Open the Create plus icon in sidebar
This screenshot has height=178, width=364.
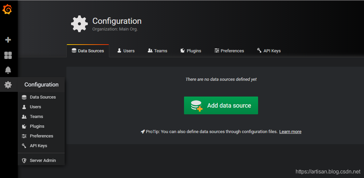click(x=8, y=40)
